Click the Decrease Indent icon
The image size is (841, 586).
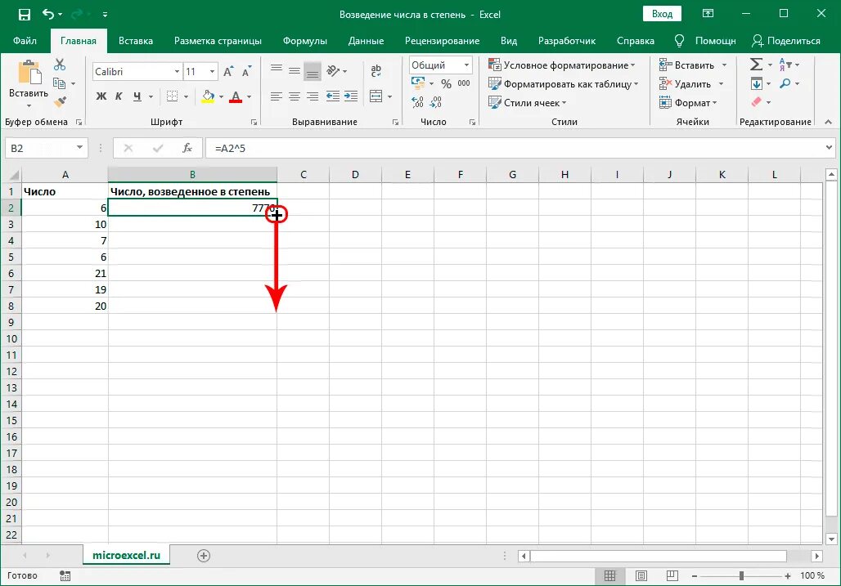(332, 96)
